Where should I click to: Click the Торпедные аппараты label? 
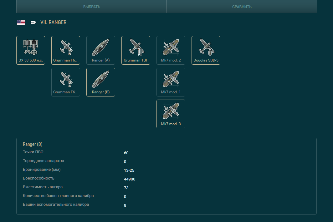click(43, 161)
